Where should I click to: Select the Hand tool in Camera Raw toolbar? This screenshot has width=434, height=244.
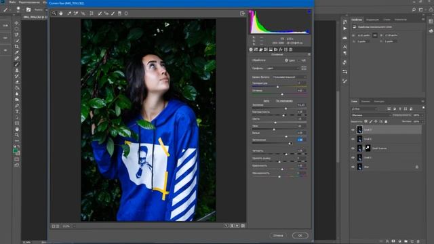pyautogui.click(x=61, y=14)
